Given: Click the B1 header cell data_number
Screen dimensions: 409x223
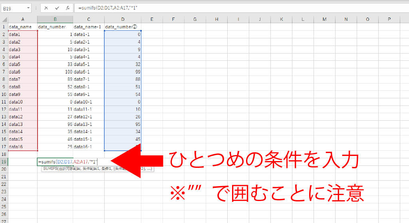Looking at the screenshot, I should [55, 27].
